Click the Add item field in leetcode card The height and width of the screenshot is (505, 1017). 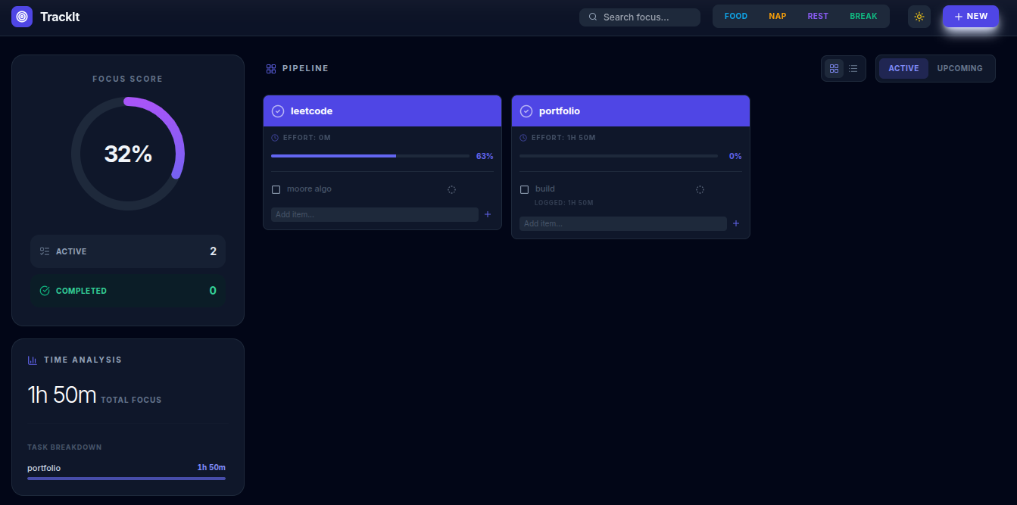tap(375, 214)
